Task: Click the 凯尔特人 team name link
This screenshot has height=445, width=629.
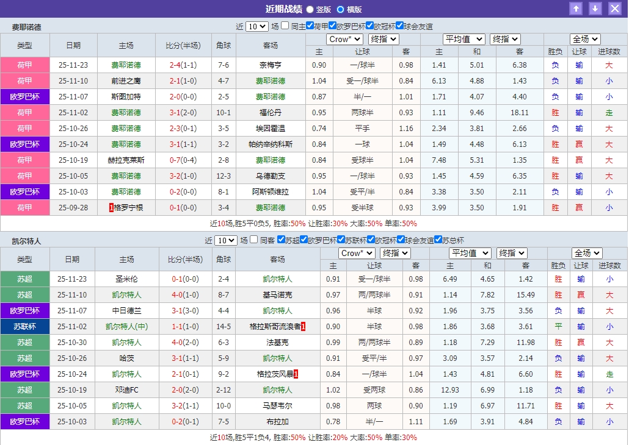Action: [278, 279]
